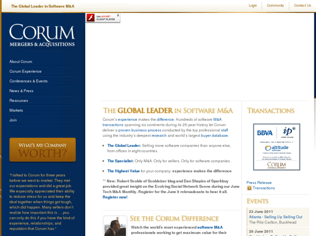Open the Press Release link

pos(259,183)
